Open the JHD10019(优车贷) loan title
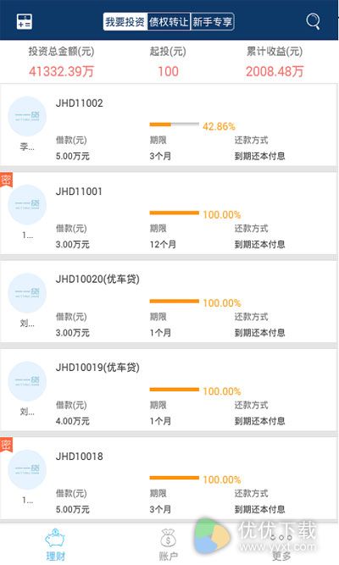 pyautogui.click(x=97, y=368)
